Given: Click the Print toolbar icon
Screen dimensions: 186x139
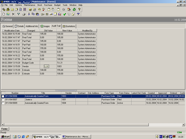Looking at the screenshot, I should point(24,14).
